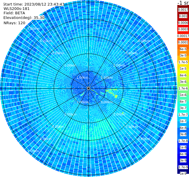Image resolution: width=189 pixels, height=177 pixels.
Task: Click the 1e-8 colorbar tick label
Action: [183, 147]
